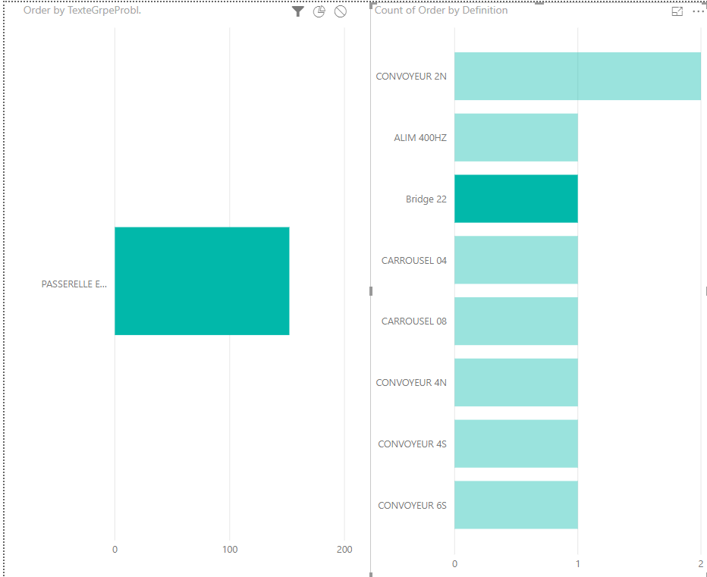This screenshot has height=577, width=707.
Task: Click the "Count of Order by Definition" title
Action: 441,11
